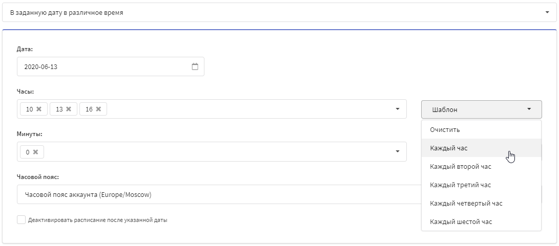The width and height of the screenshot is (559, 246).
Task: Open the calendar picker icon in date field
Action: pyautogui.click(x=195, y=66)
